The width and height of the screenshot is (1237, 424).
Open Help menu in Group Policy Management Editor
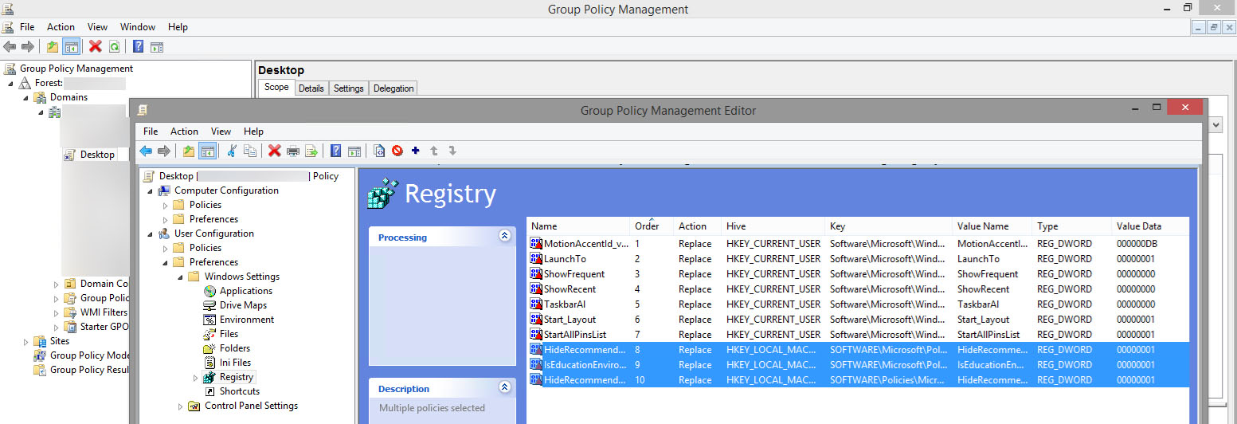pyautogui.click(x=253, y=132)
